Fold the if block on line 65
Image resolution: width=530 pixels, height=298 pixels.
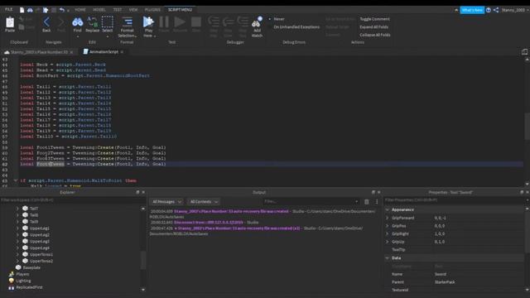click(15, 180)
